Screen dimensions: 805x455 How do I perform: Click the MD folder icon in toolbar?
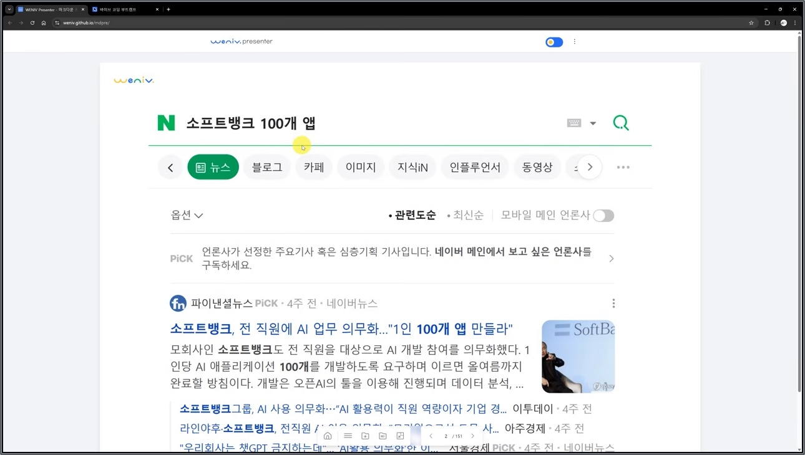pos(383,436)
